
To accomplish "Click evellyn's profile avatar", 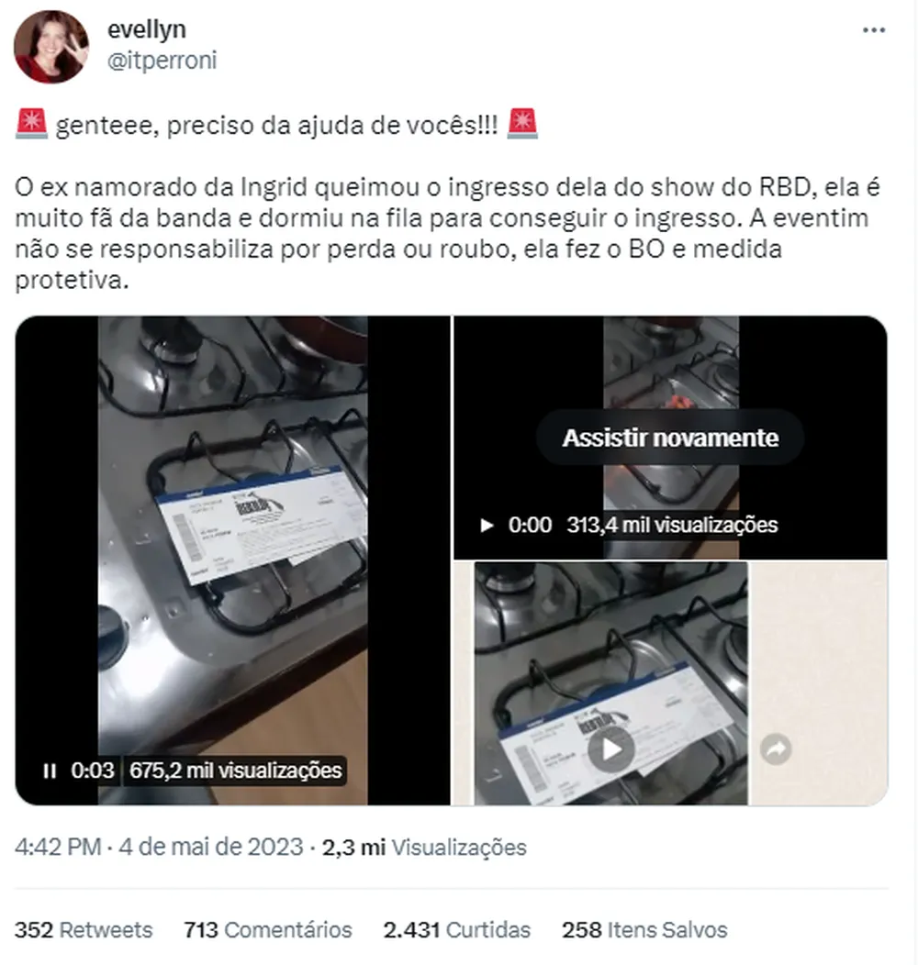I will pos(51,47).
